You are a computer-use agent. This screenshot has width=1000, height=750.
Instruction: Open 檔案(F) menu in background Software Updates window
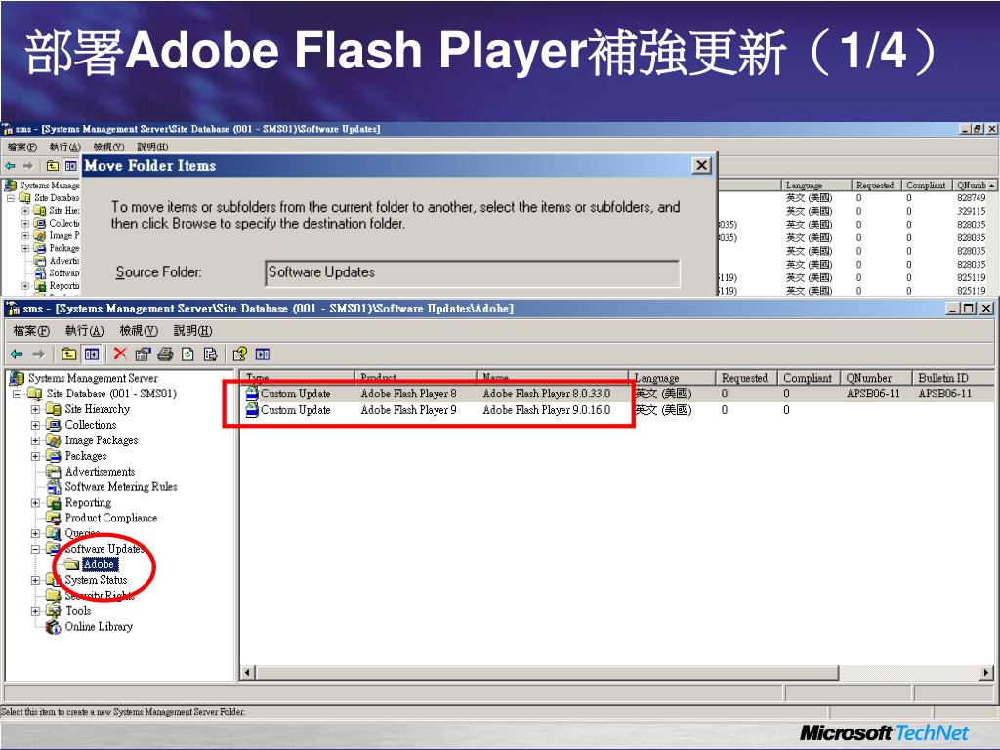[22, 146]
